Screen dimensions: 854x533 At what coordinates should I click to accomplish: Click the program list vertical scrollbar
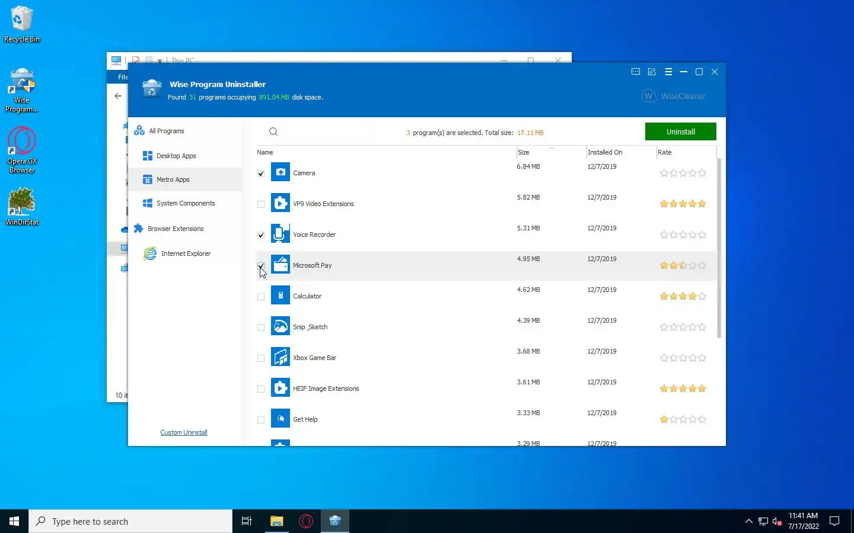click(x=719, y=248)
